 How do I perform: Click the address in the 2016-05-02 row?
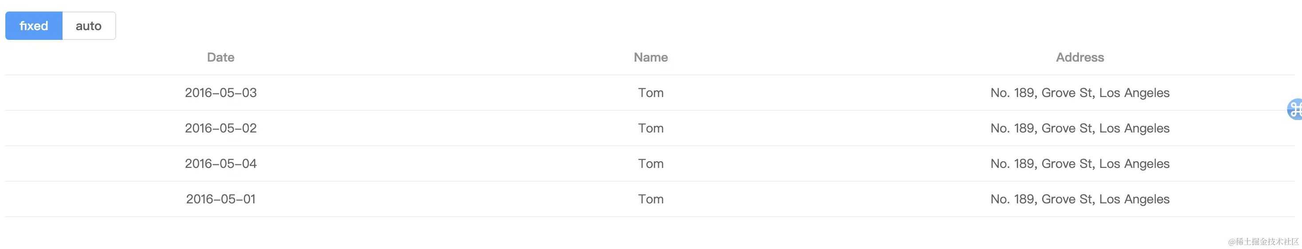coord(1080,128)
